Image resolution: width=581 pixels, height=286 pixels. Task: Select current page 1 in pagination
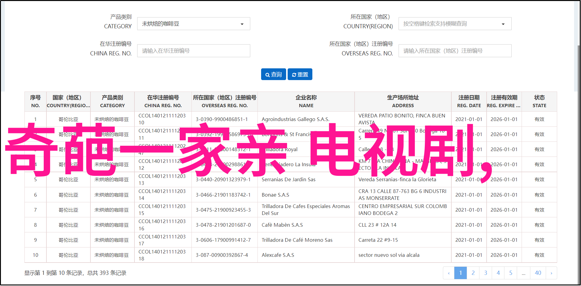click(460, 273)
